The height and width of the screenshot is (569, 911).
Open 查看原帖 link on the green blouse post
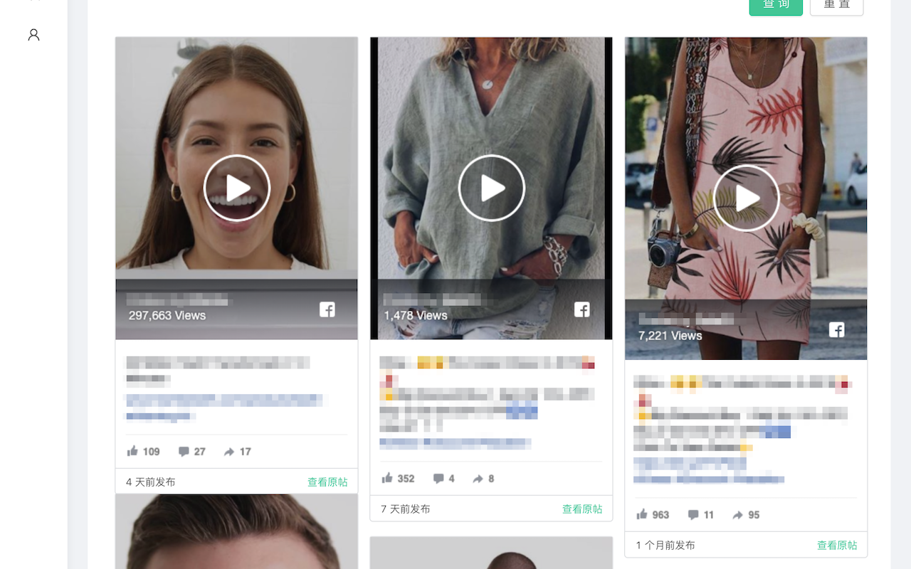(582, 509)
